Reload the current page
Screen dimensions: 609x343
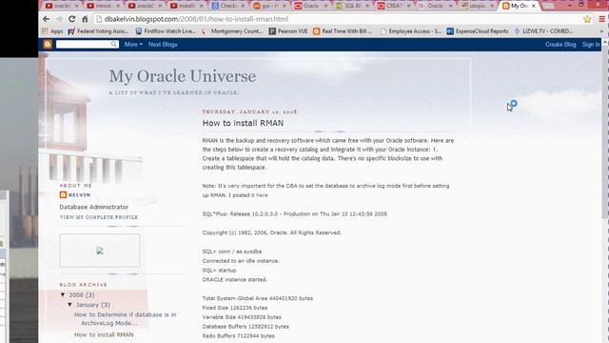point(72,19)
